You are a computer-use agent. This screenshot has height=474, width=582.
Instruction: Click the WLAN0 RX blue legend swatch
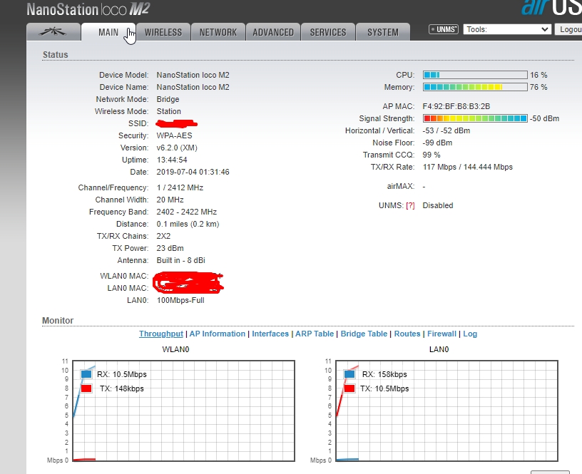[86, 374]
